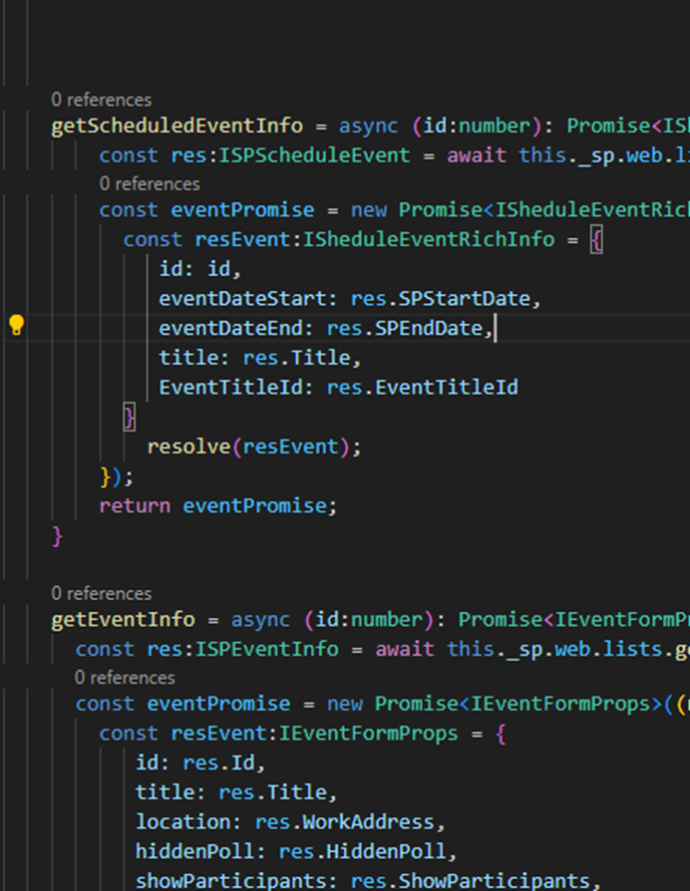Image resolution: width=690 pixels, height=891 pixels.
Task: Open '0 references' above getScheduledEventInfo
Action: tap(101, 100)
